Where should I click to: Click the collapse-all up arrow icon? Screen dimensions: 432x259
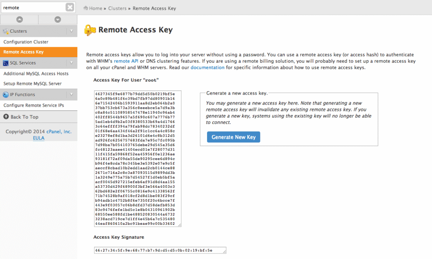coord(19,19)
